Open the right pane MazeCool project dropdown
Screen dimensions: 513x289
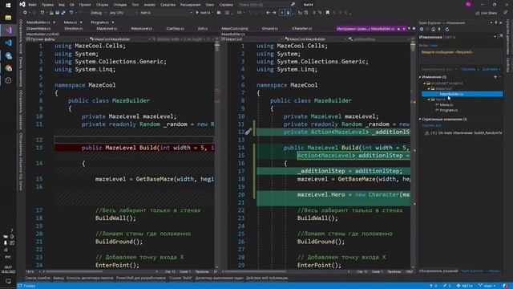[251, 39]
